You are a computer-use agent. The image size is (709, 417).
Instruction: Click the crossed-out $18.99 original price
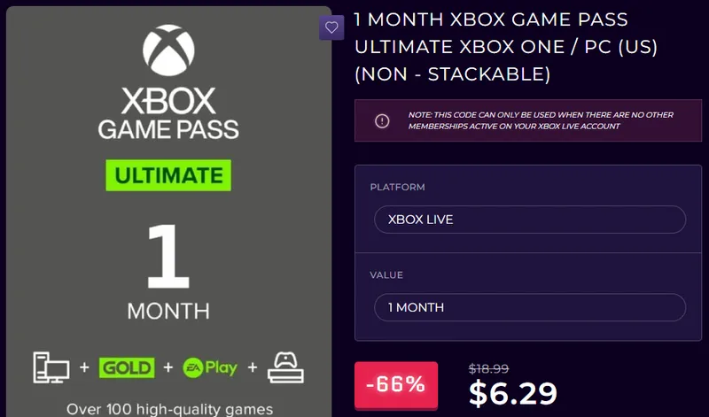489,368
